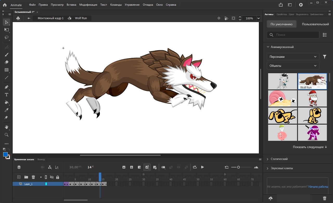Open the Объекты dropdown
The image size is (333, 203).
point(293,66)
